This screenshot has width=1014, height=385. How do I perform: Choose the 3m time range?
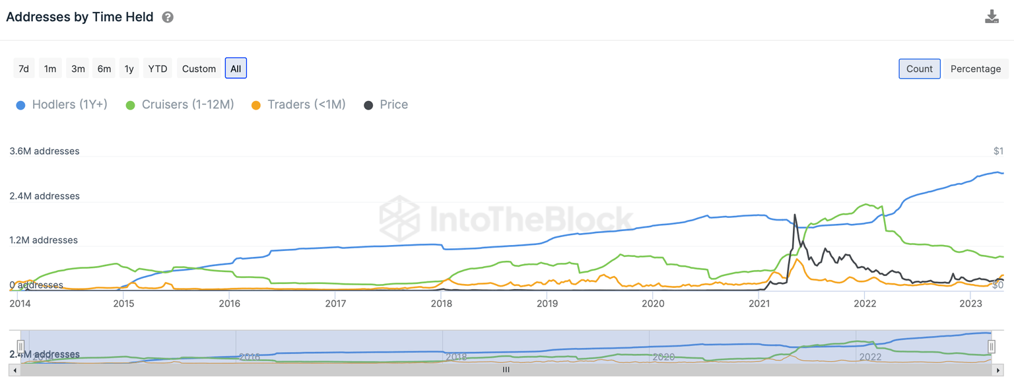pos(77,69)
